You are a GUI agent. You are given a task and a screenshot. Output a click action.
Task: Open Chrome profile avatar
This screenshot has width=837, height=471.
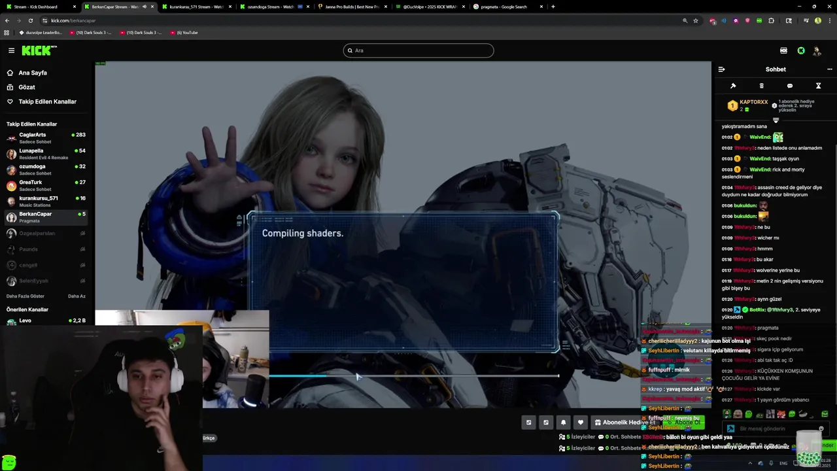point(817,20)
